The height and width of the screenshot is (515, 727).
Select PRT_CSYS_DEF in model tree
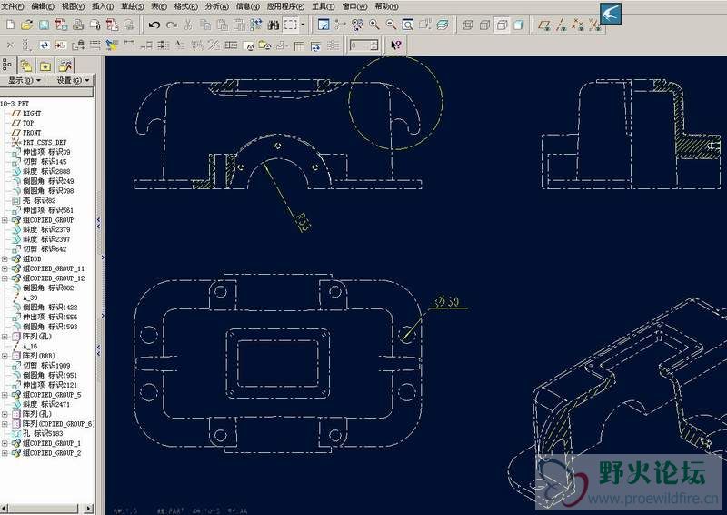click(x=39, y=142)
